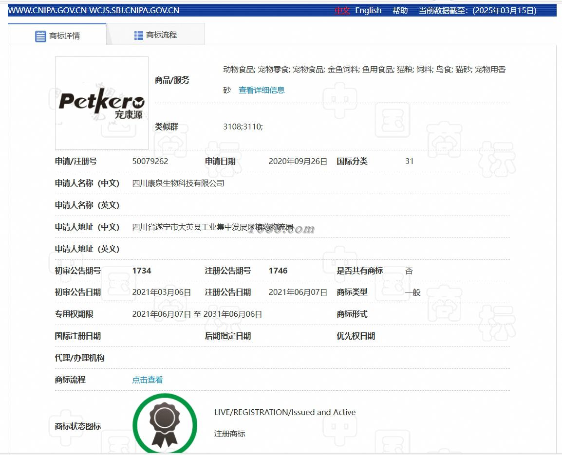562x455 pixels.
Task: Click the 商标流程 tab list icon
Action: [139, 35]
